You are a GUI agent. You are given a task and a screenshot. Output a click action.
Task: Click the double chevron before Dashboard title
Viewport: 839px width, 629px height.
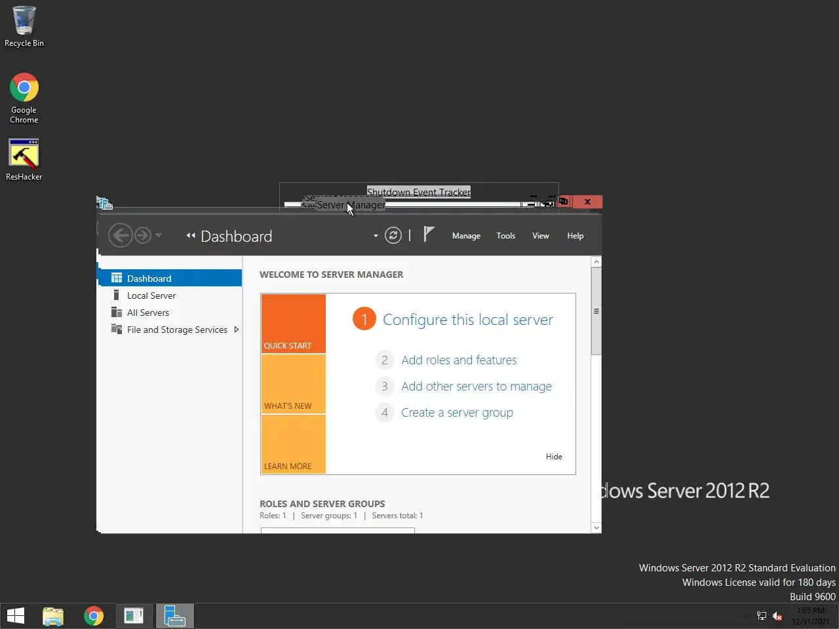point(191,235)
